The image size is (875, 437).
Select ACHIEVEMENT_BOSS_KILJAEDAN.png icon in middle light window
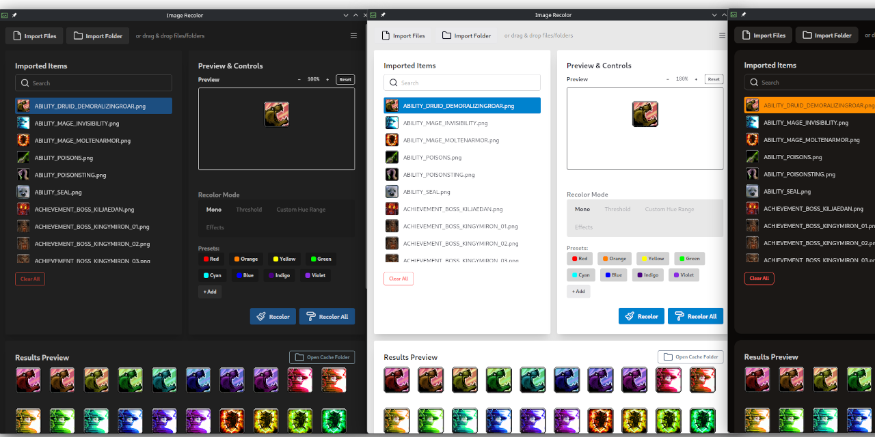coord(392,209)
